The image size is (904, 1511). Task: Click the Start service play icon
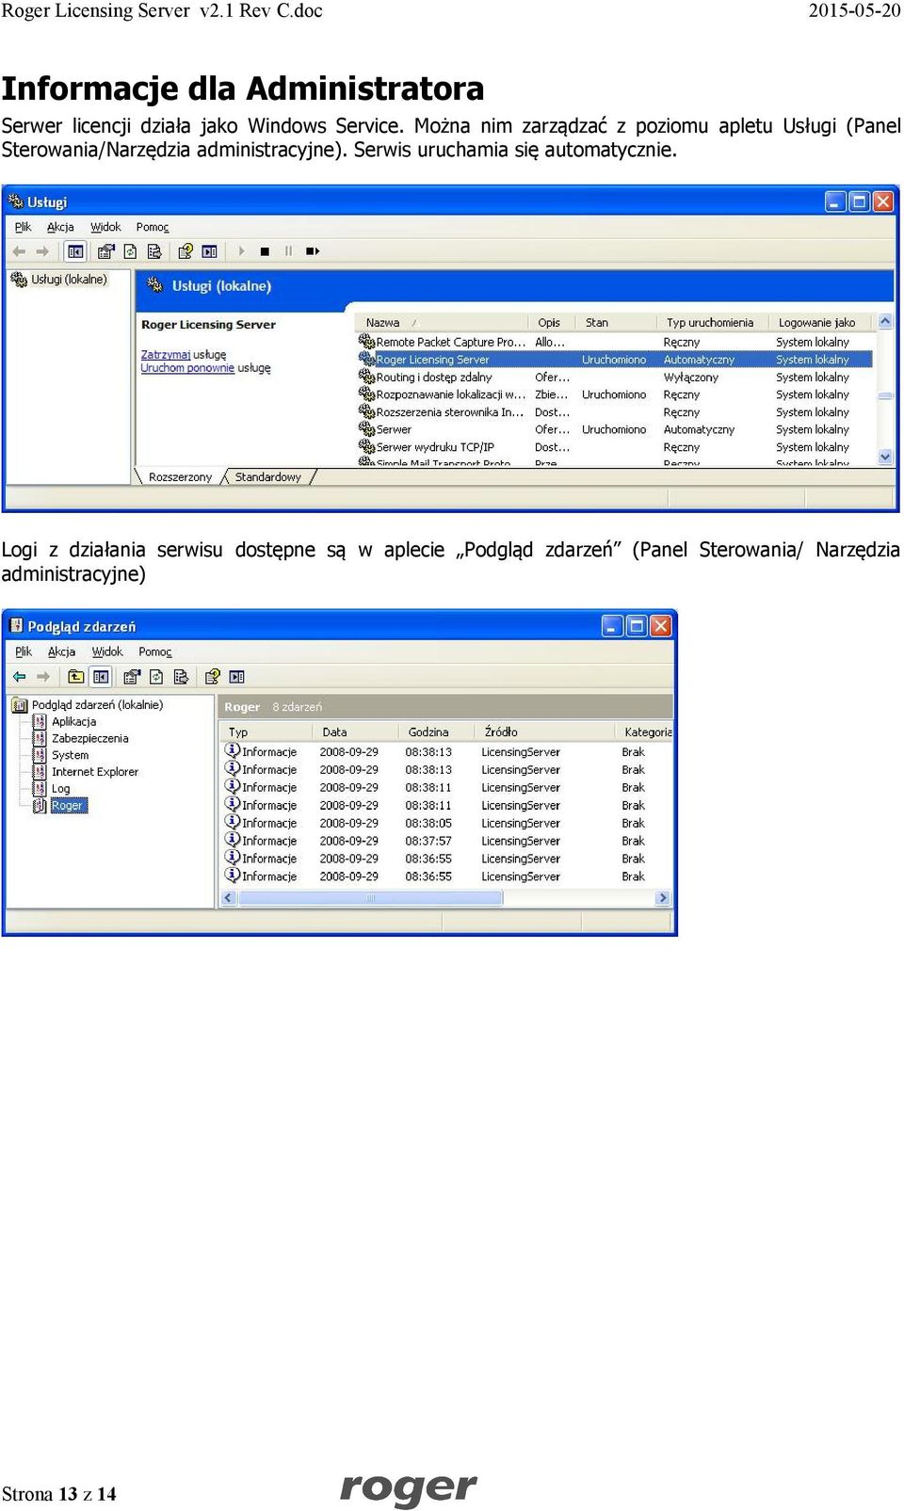pos(241,251)
